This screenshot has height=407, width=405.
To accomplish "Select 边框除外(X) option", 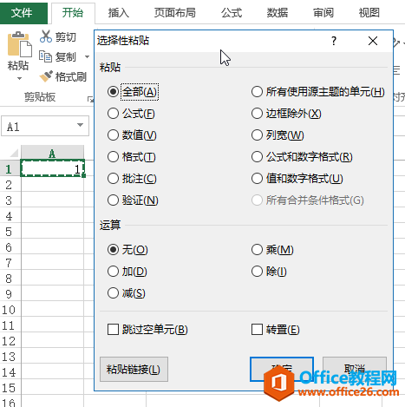I will [x=286, y=114].
